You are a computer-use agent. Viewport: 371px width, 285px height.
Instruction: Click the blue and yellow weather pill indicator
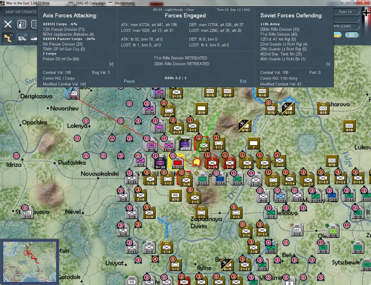[x=337, y=35]
